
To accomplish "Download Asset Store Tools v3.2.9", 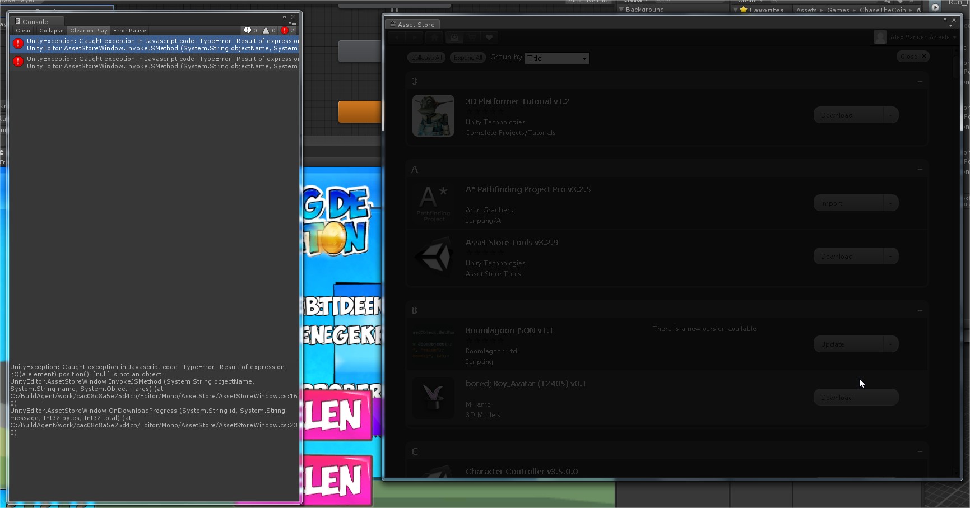I will click(848, 257).
